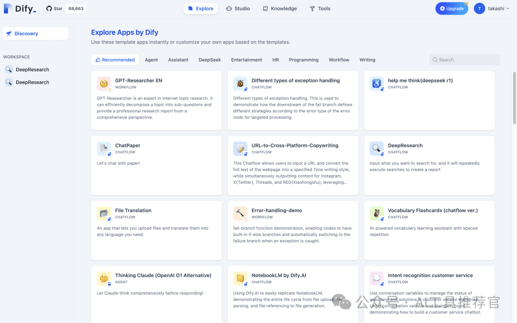Screen dimensions: 517x323
Task: Click the File Translation folder icon
Action: [103, 213]
